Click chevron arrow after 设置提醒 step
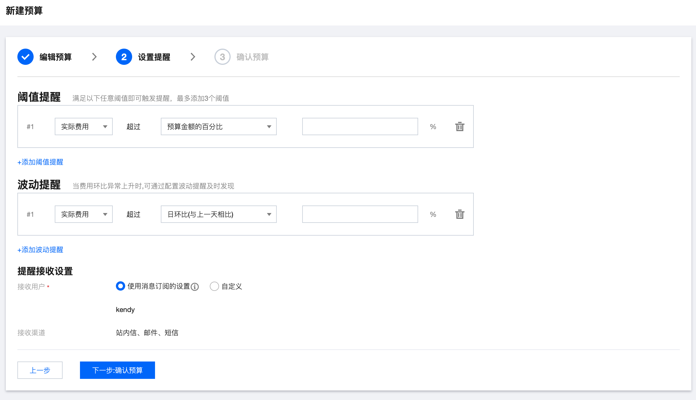The height and width of the screenshot is (400, 696). tap(193, 57)
